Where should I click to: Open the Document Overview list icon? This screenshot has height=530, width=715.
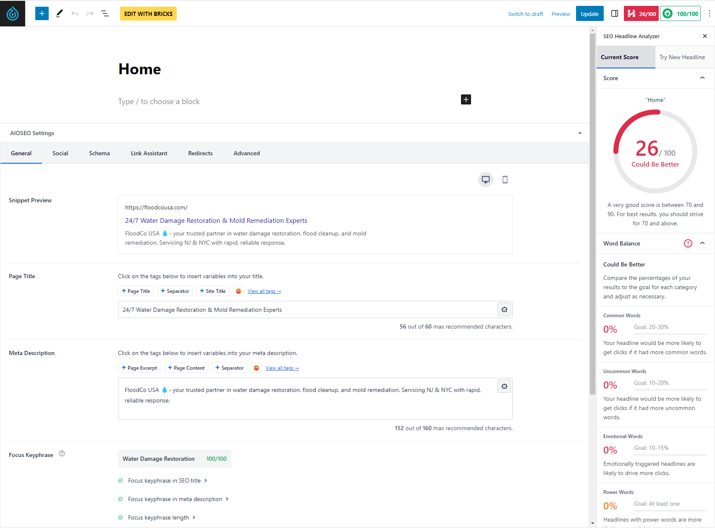105,13
